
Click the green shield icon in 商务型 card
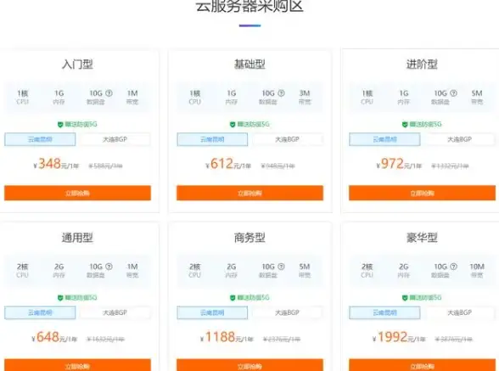tap(233, 298)
